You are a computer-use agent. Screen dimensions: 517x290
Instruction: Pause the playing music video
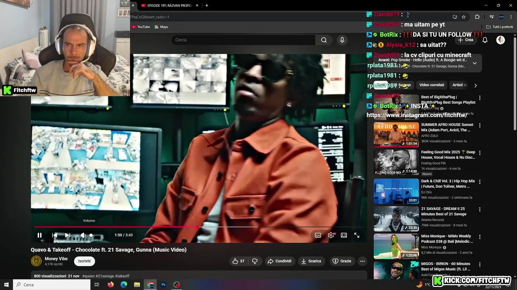[x=40, y=235]
